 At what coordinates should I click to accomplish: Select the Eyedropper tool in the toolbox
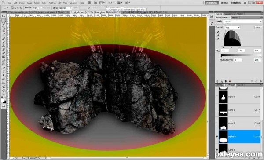coord(4,34)
